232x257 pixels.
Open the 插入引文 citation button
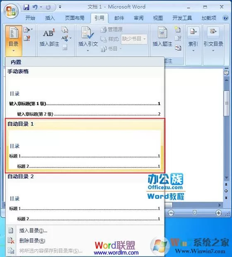(88, 39)
